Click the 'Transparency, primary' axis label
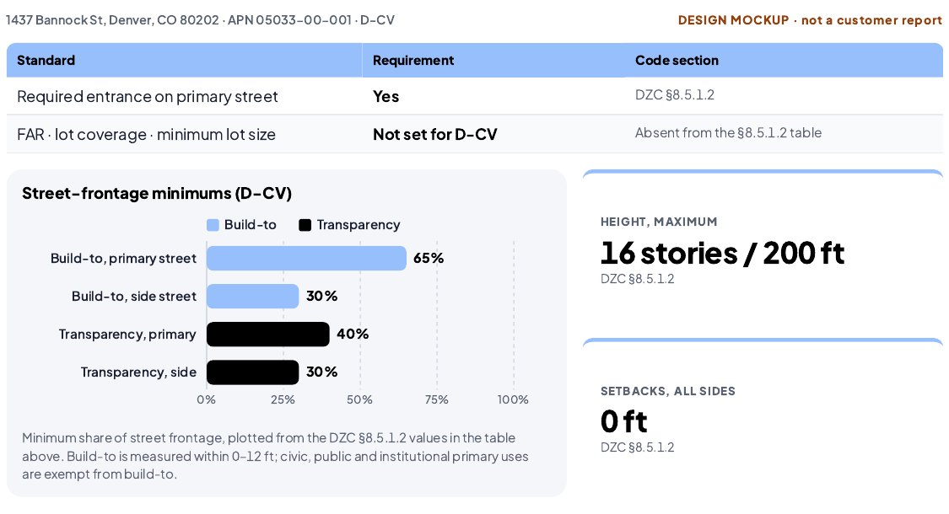 point(127,335)
